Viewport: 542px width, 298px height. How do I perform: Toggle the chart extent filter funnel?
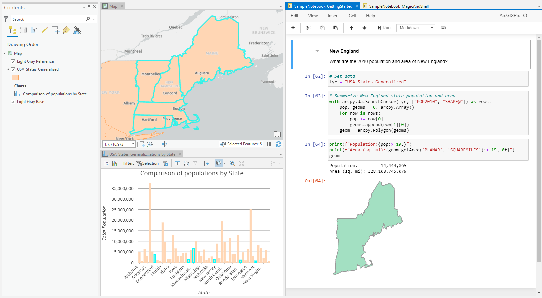tap(165, 163)
